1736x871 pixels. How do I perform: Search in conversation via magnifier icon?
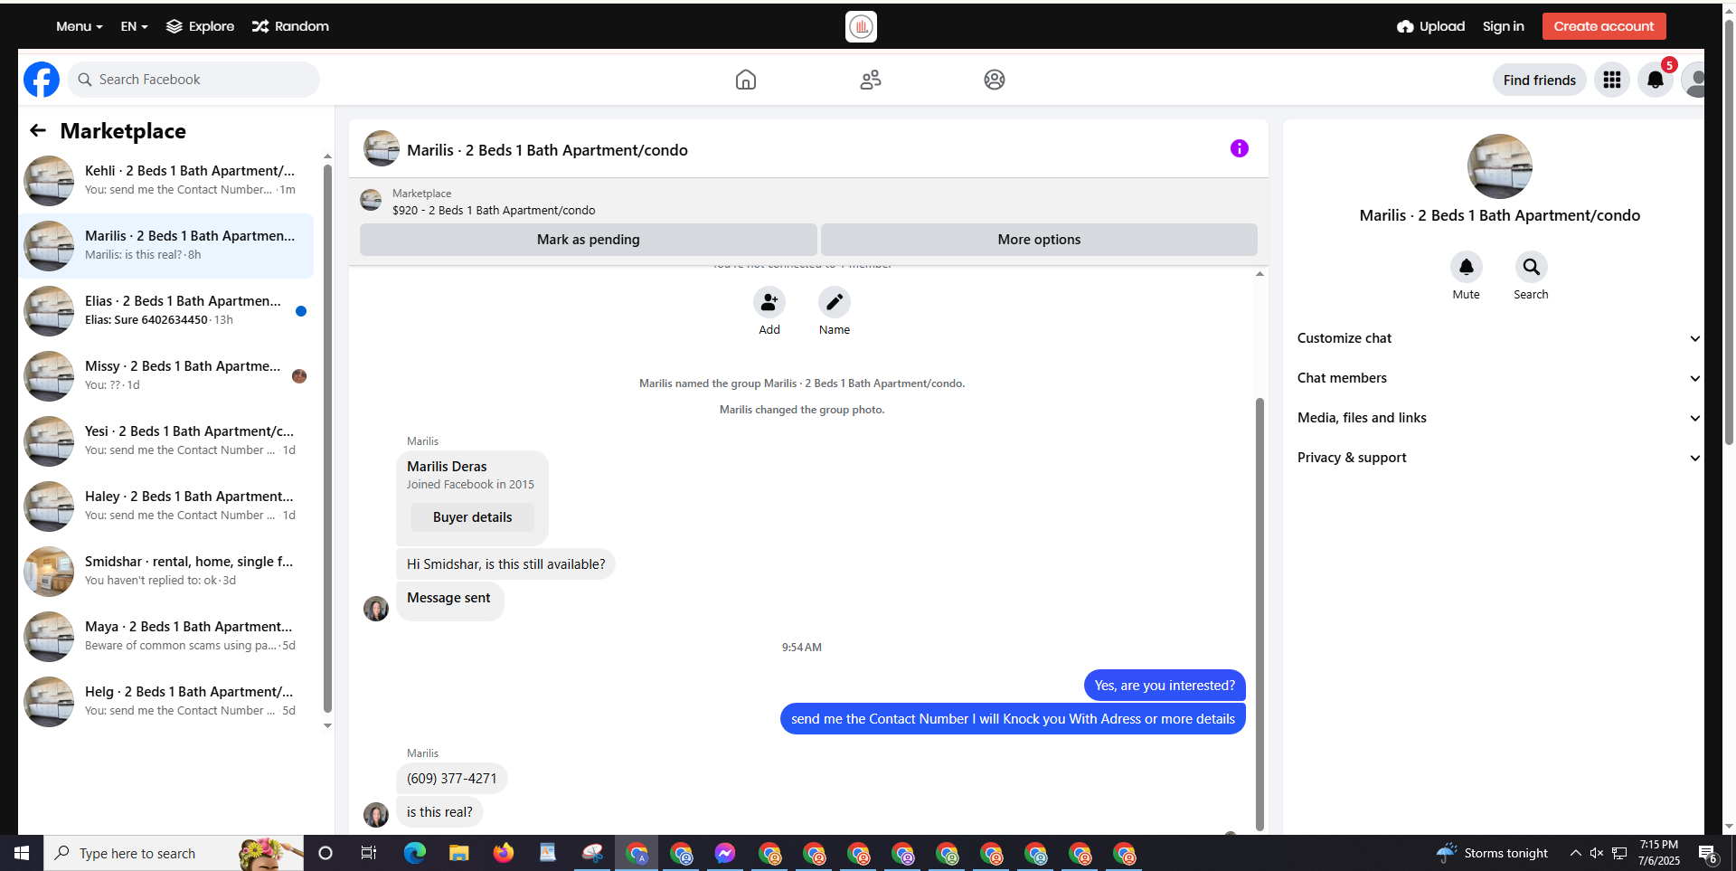pos(1532,267)
